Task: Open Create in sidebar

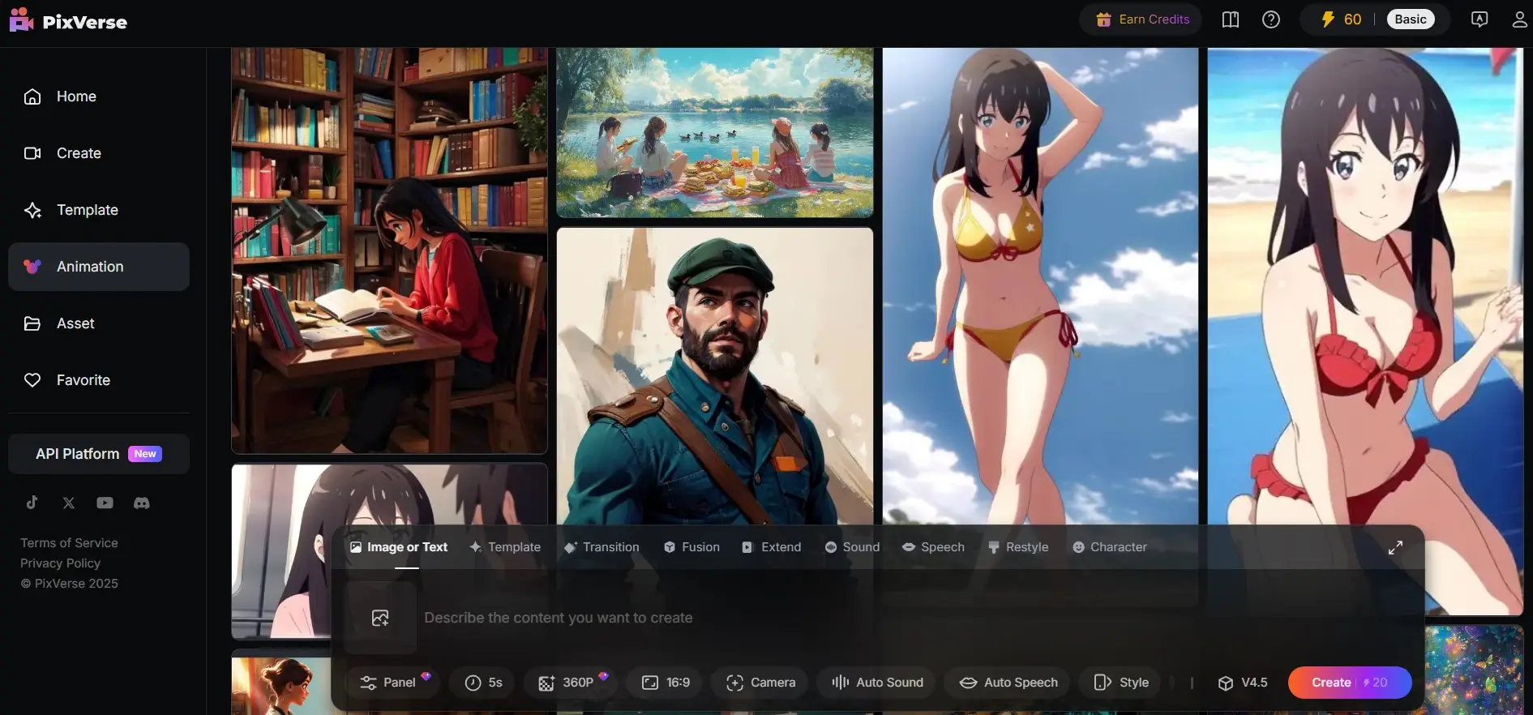Action: pos(98,153)
